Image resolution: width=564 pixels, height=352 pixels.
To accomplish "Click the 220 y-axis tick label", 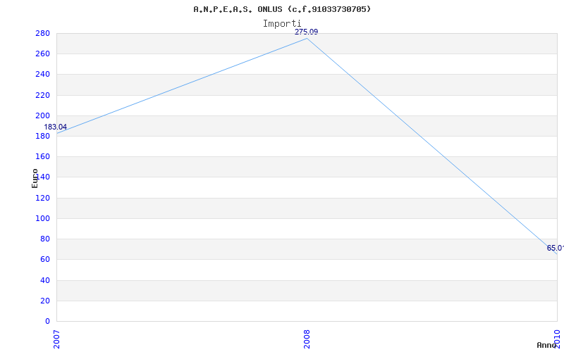I will coord(42,95).
